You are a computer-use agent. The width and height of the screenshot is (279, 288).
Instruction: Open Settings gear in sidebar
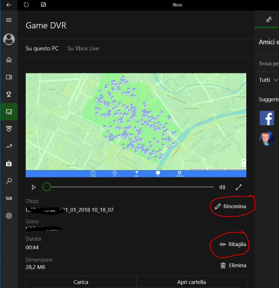point(9,216)
